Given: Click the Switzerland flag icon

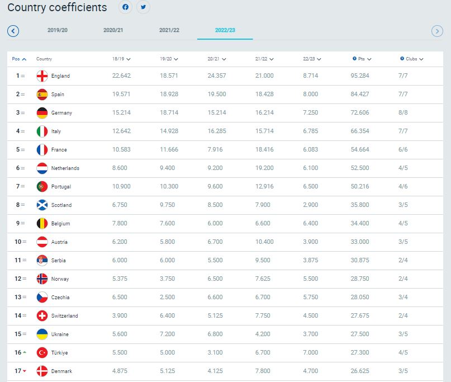Looking at the screenshot, I should [x=42, y=316].
